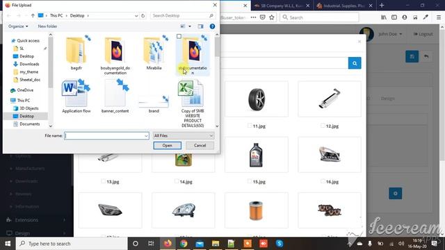Tick the checkbox on the highlighted documentation folder
Image resolution: width=445 pixels, height=250 pixels.
[x=179, y=36]
